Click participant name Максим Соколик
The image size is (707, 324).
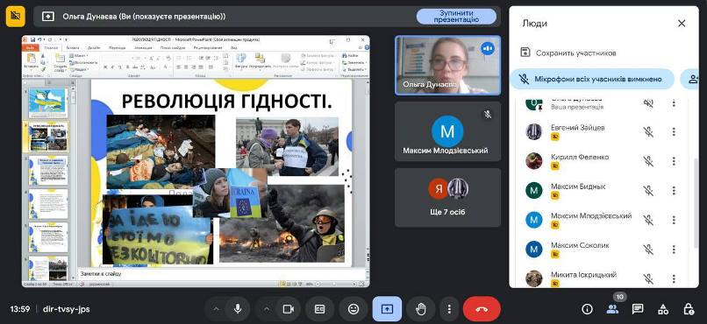[x=580, y=245]
